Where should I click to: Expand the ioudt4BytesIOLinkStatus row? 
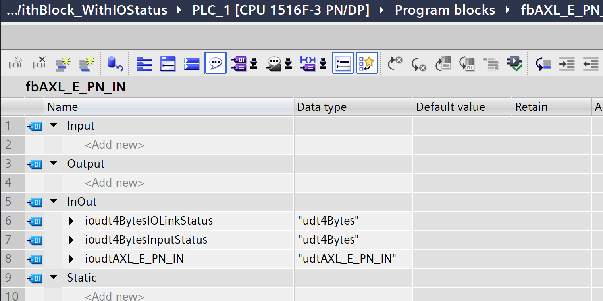click(71, 221)
